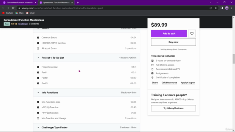The height and width of the screenshot is (132, 235).
Task: Open the Apply Coupon link
Action: click(x=188, y=82)
